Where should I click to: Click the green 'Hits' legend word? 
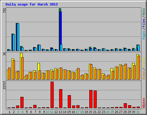[144, 12]
